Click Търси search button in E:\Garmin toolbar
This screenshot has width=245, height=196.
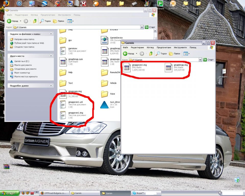[x=45, y=21]
